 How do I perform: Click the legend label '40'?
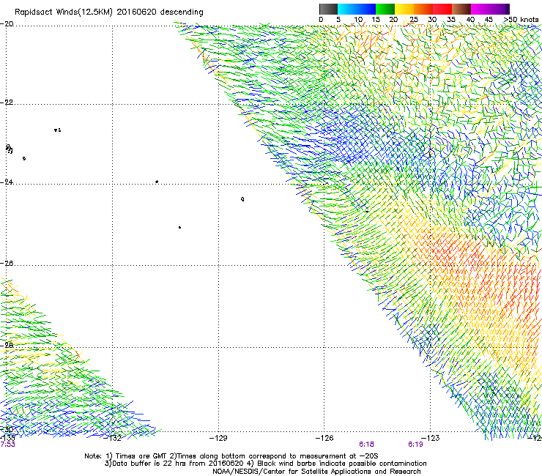pyautogui.click(x=470, y=20)
